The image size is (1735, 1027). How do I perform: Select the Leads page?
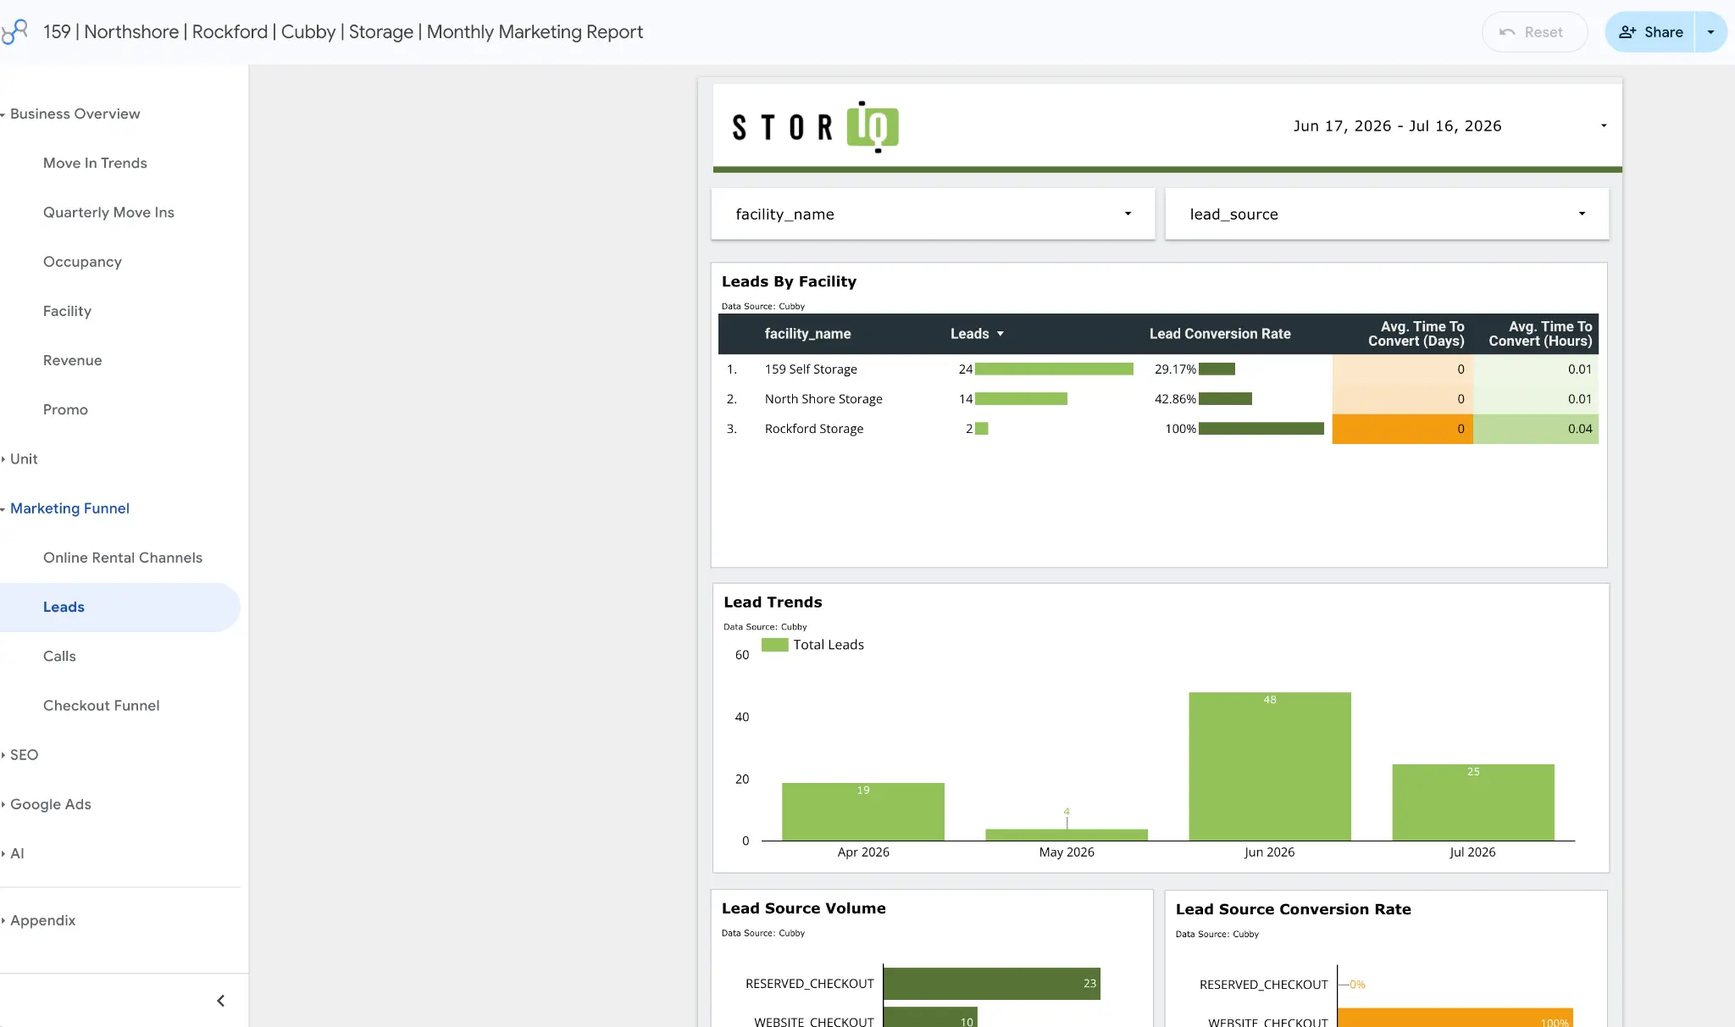(119, 607)
